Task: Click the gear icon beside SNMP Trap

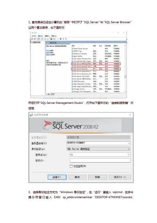Action: [x=72, y=51]
